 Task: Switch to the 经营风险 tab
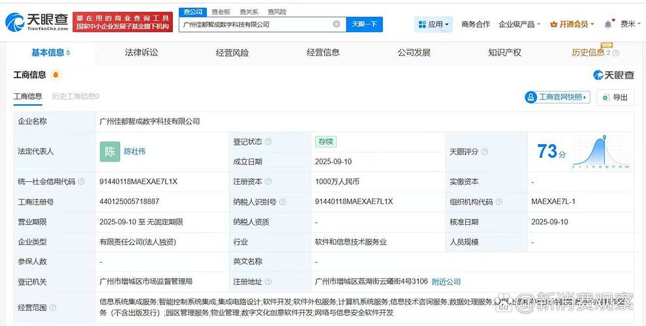click(232, 53)
